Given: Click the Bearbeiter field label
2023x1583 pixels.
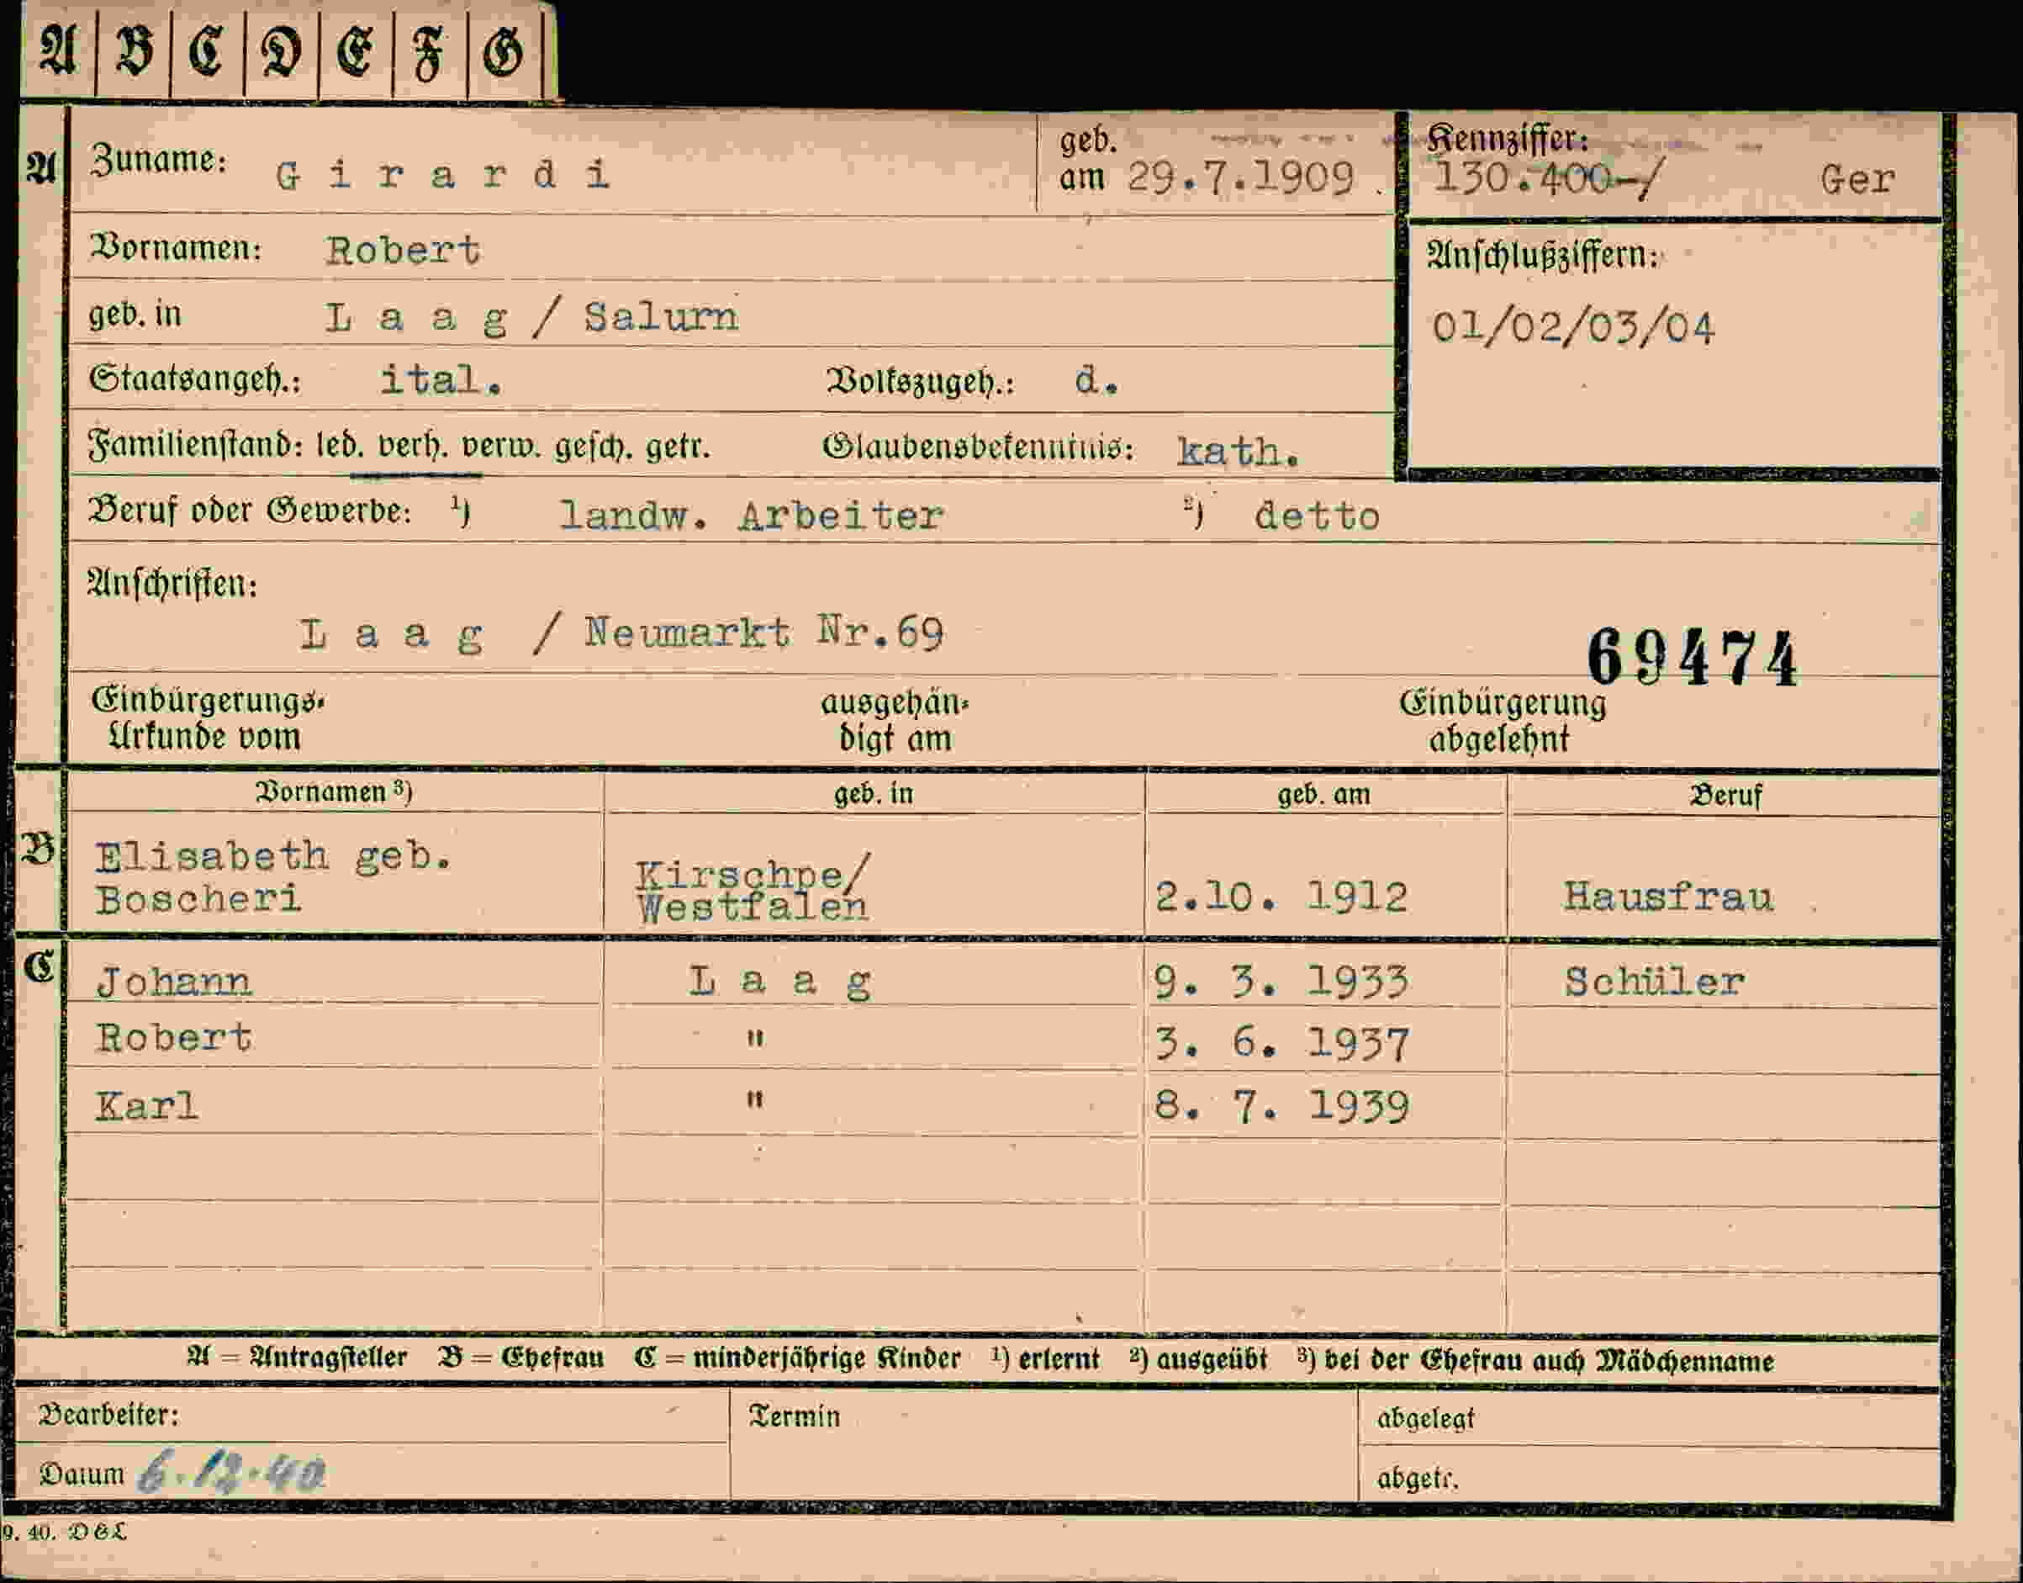Looking at the screenshot, I should [x=108, y=1416].
